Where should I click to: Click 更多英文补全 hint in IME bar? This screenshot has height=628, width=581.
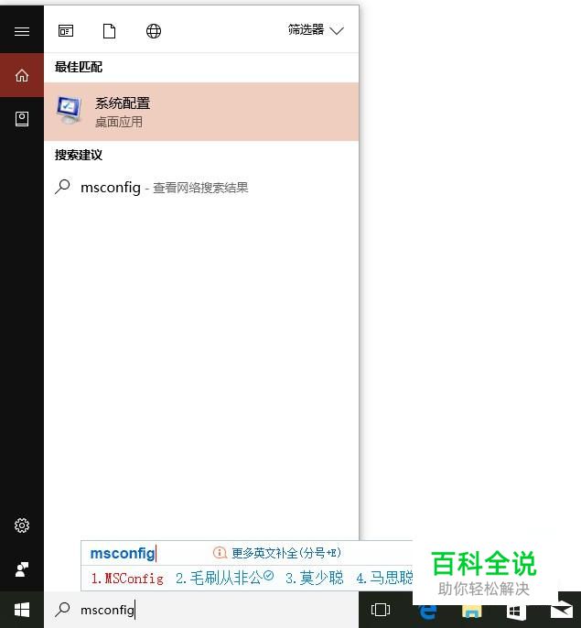[x=286, y=553]
